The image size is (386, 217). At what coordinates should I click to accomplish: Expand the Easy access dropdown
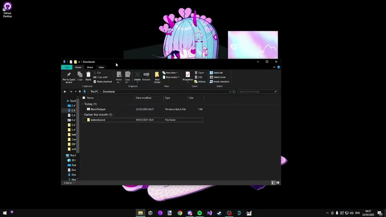tap(171, 77)
